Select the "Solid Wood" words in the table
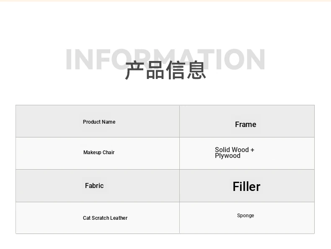 [x=232, y=150]
